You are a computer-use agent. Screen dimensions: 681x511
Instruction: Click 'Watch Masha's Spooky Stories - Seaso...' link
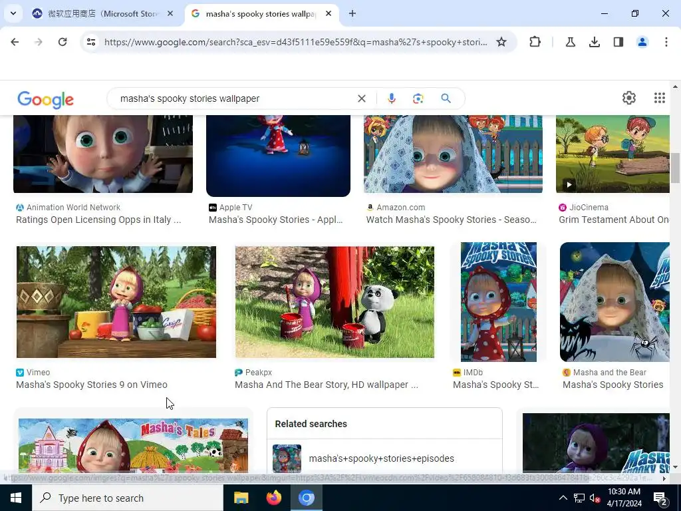[452, 220]
